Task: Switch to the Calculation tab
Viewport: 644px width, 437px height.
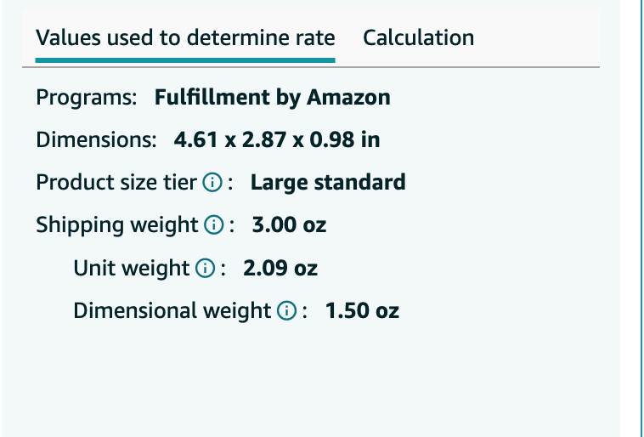Action: pos(419,37)
